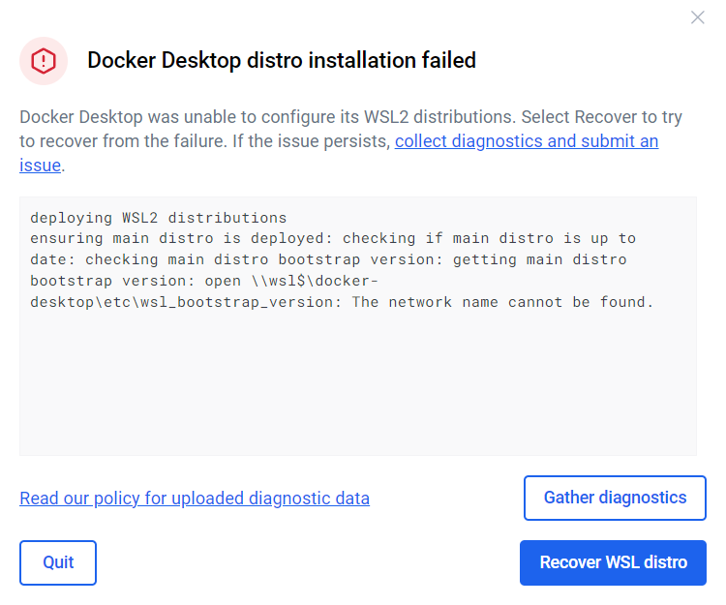Click the dialog title about distro installation failed
Screen dimensions: 726x605
click(x=282, y=61)
